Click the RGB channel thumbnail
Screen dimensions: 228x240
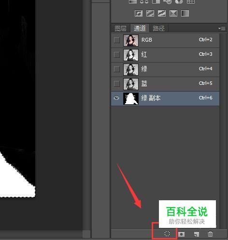(x=131, y=40)
